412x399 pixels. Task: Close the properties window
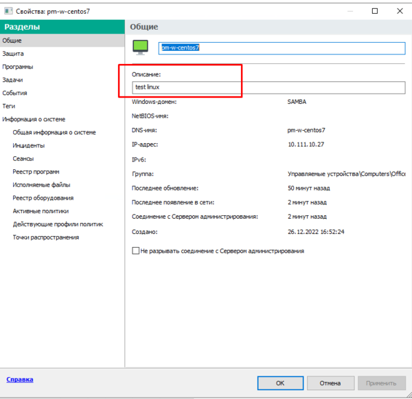tap(400, 11)
